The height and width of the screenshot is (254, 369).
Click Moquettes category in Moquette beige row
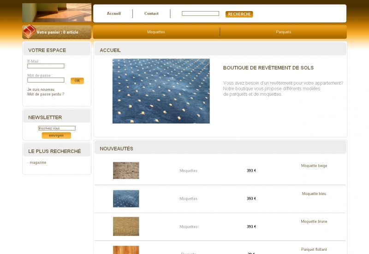[189, 171]
